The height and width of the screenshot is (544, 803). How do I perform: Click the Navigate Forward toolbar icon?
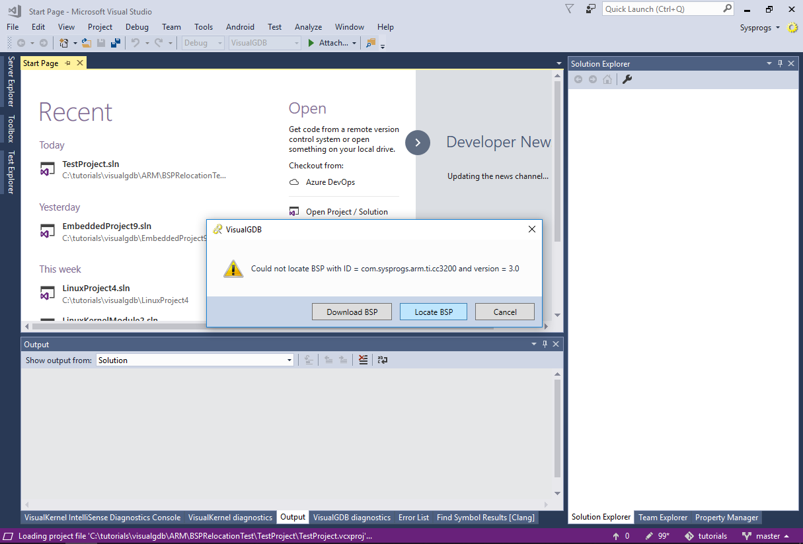(x=44, y=43)
